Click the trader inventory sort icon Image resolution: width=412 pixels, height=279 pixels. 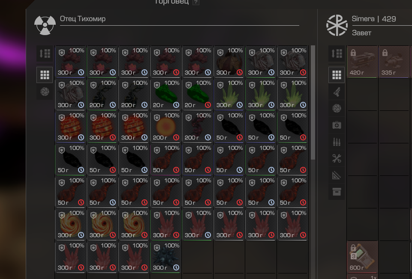(45, 53)
